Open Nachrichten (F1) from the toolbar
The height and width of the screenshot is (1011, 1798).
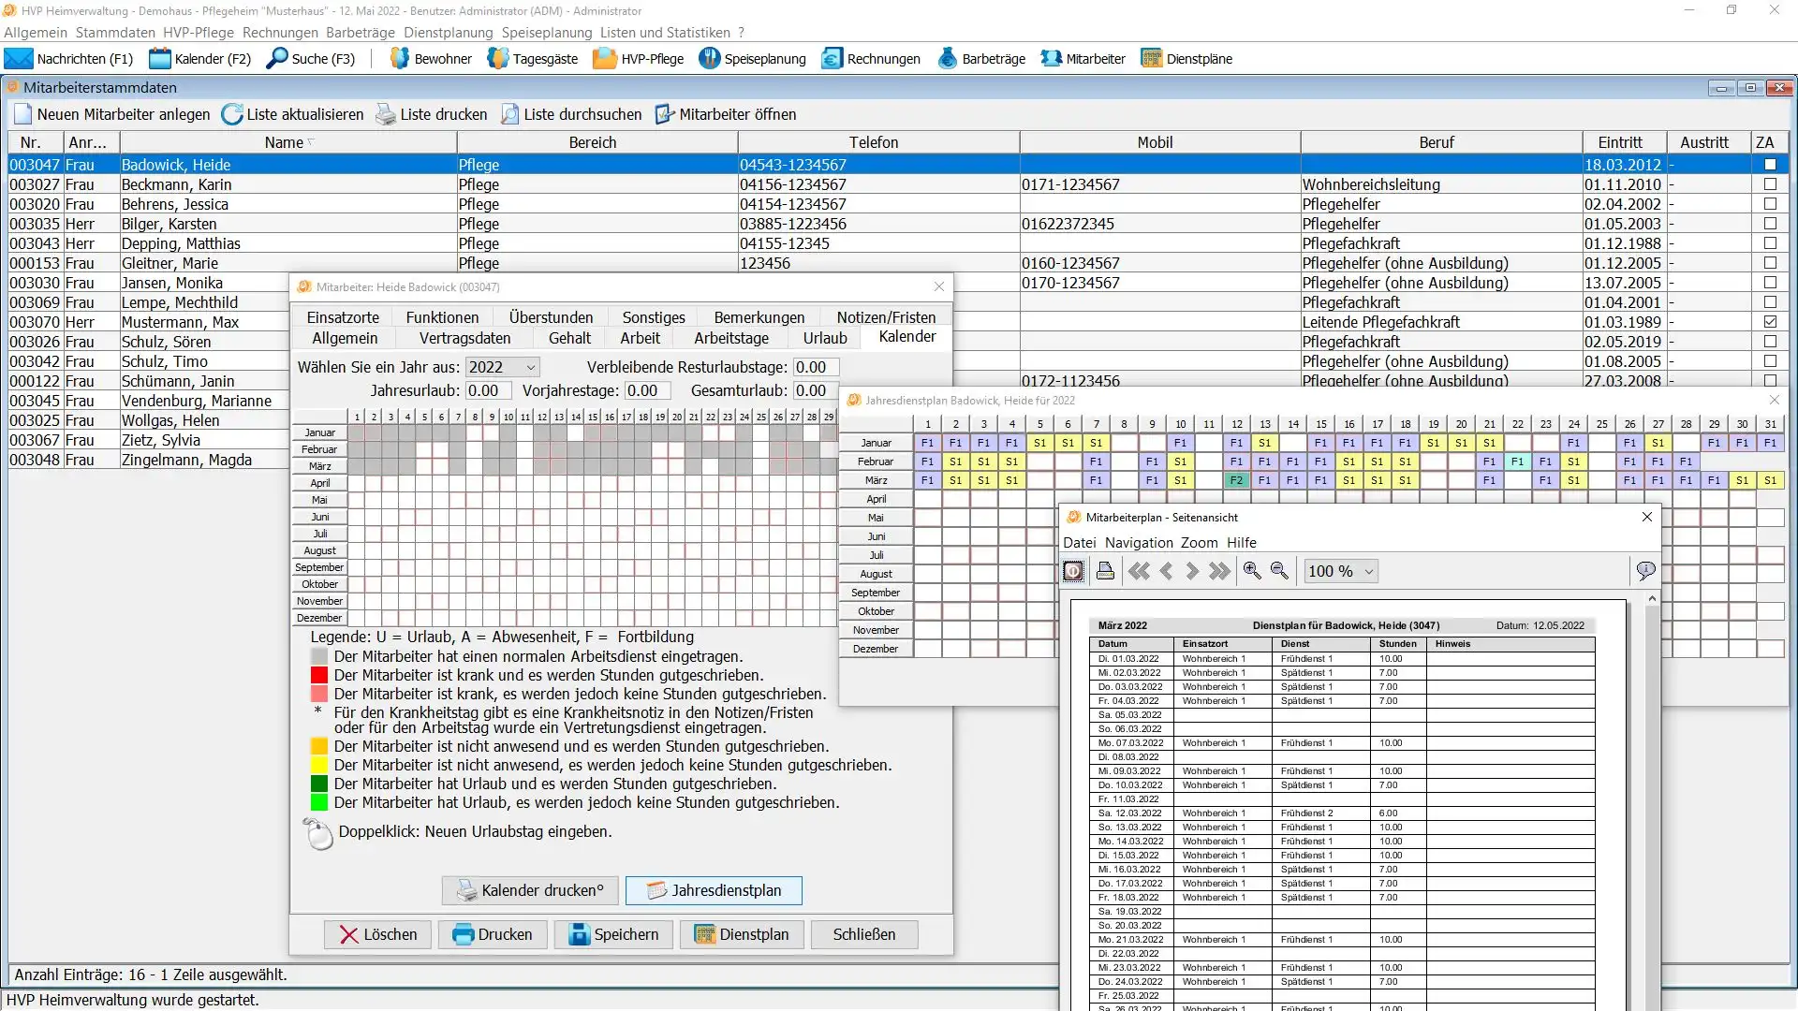click(69, 59)
